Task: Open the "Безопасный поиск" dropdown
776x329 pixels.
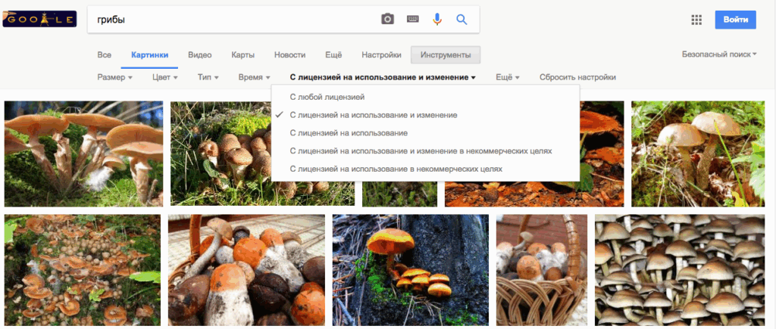Action: 719,54
